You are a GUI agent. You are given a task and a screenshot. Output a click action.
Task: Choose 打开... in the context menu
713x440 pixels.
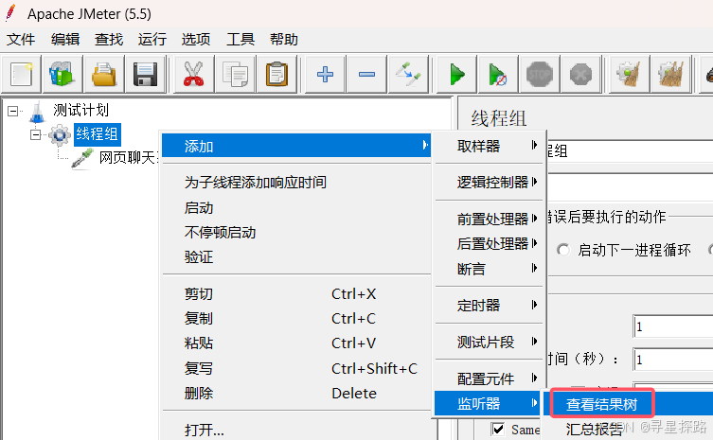click(296, 430)
